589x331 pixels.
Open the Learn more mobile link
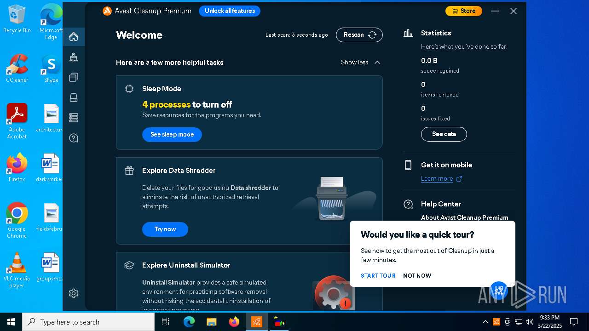pos(437,179)
